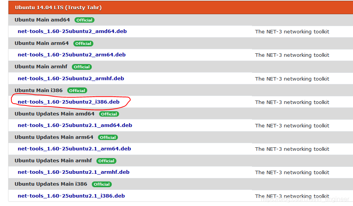
Task: Click NET-3 toolkit description in ubuntu2.1_amd64 row
Action: pos(292,126)
